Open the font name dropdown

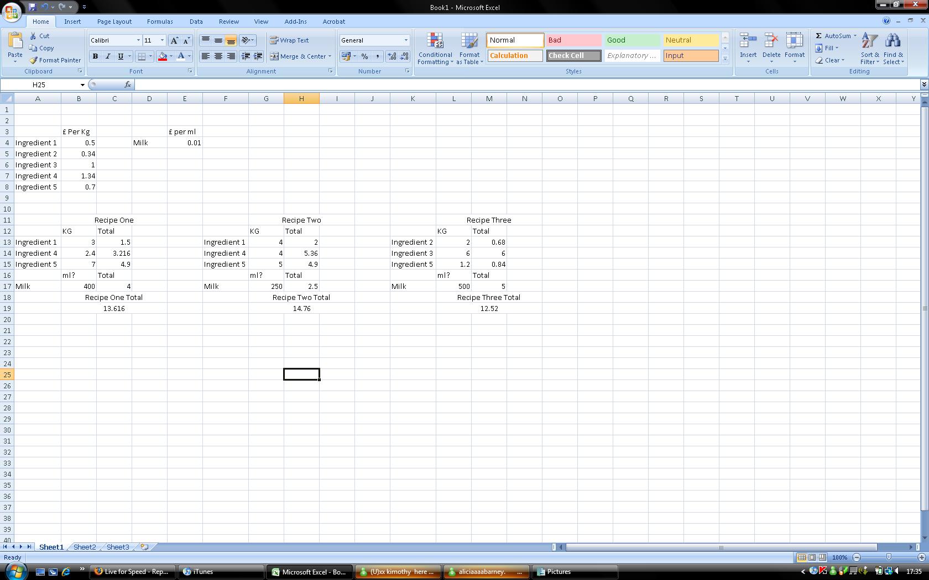pos(138,40)
